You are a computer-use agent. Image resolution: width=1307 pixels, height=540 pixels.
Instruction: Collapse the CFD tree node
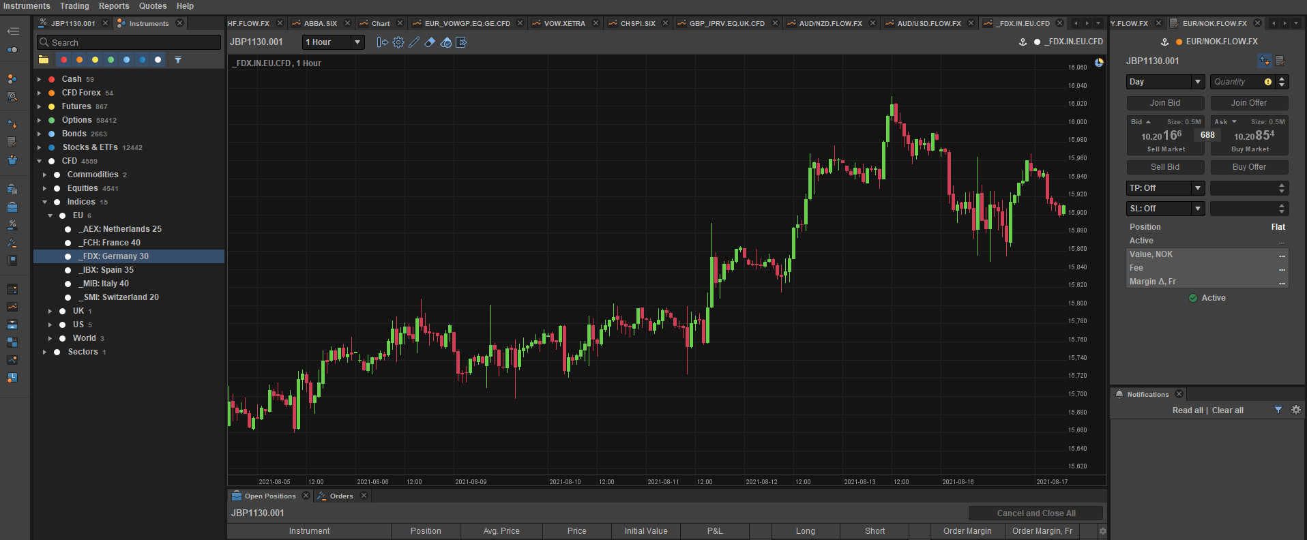point(39,161)
